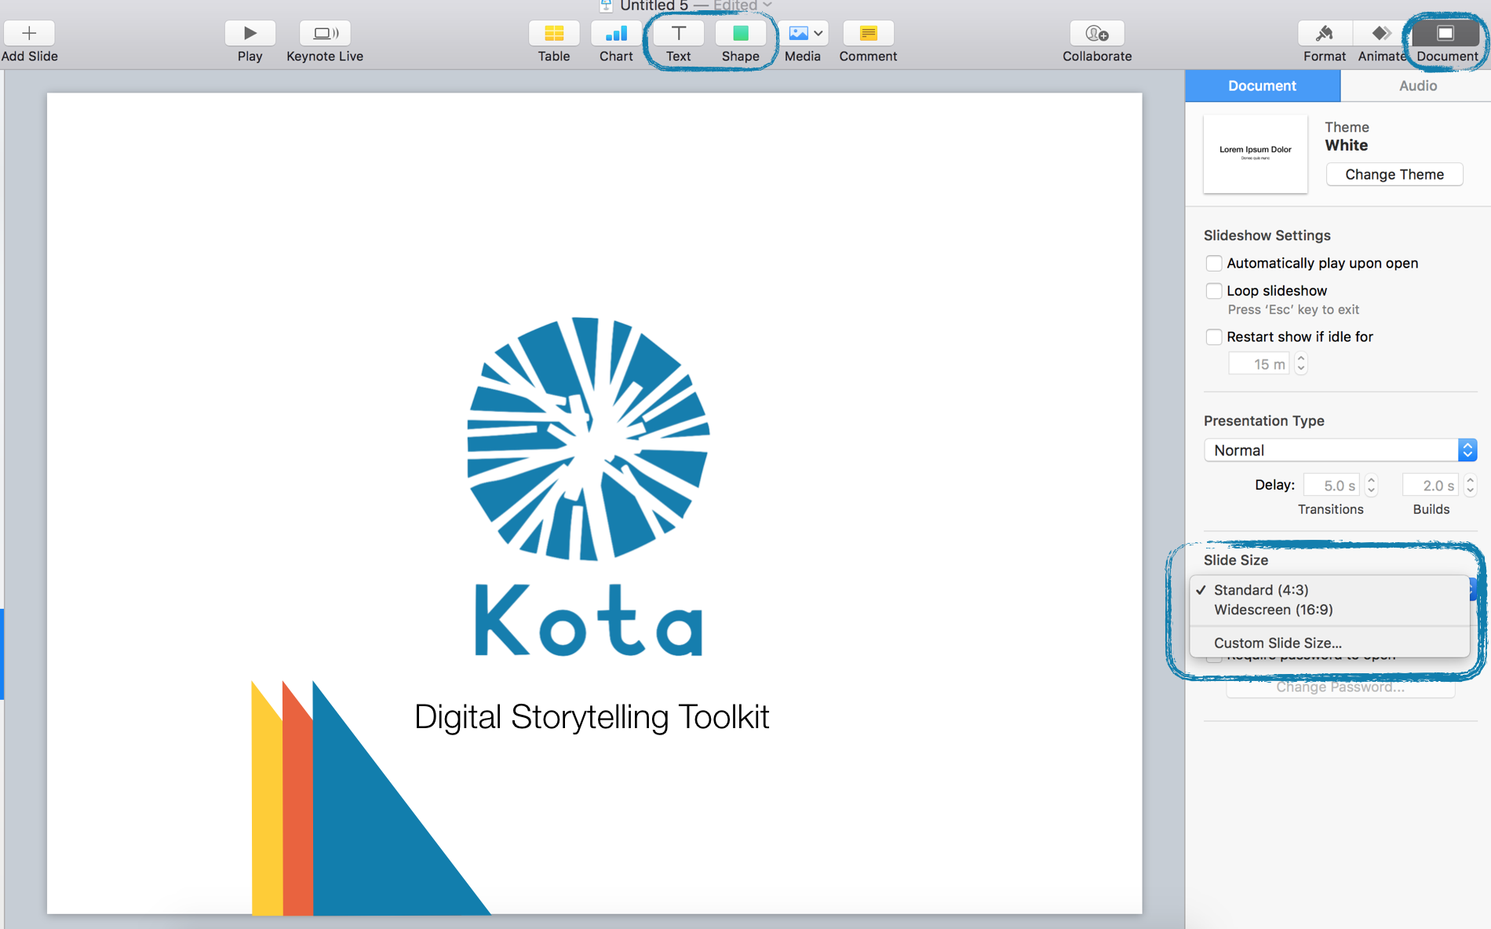Add a Comment sticky note
This screenshot has width=1491, height=929.
pyautogui.click(x=868, y=34)
